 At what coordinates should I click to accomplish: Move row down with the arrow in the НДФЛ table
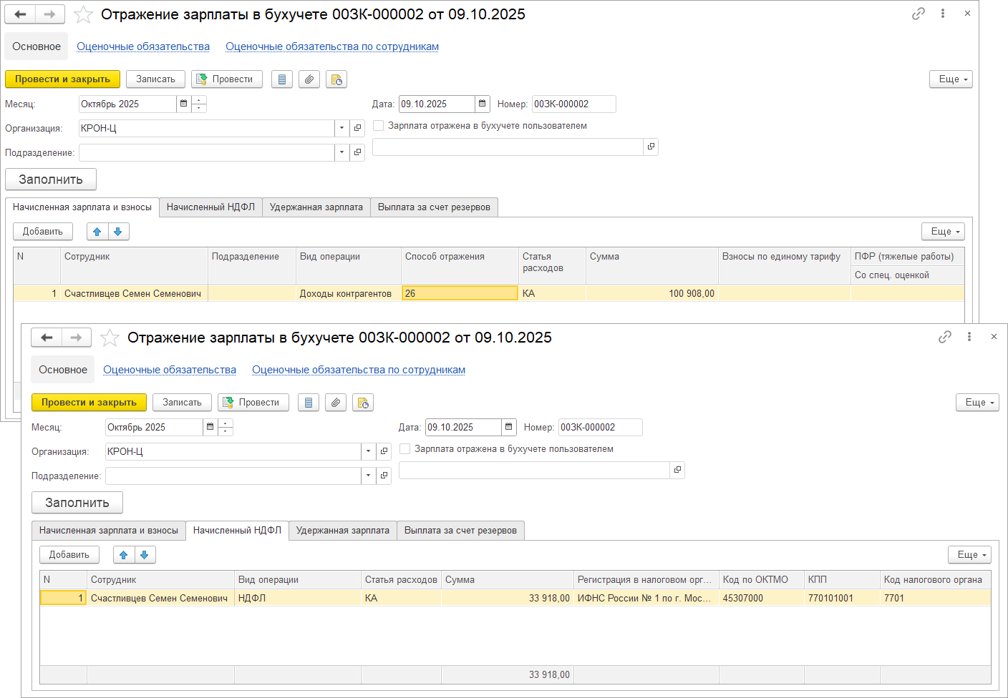(x=145, y=555)
